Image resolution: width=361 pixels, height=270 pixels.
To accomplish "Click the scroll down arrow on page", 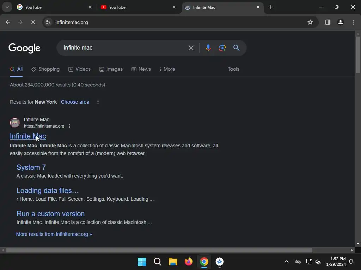I will point(358,244).
